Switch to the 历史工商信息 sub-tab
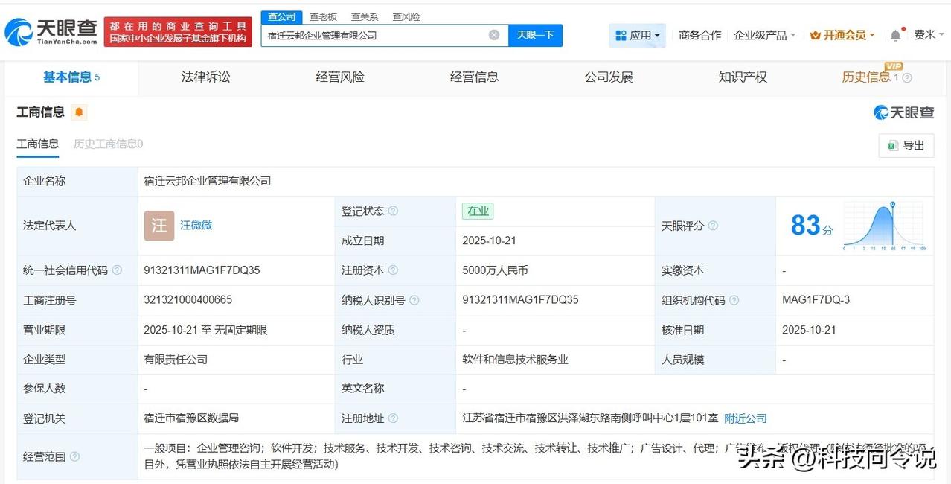 pos(108,144)
